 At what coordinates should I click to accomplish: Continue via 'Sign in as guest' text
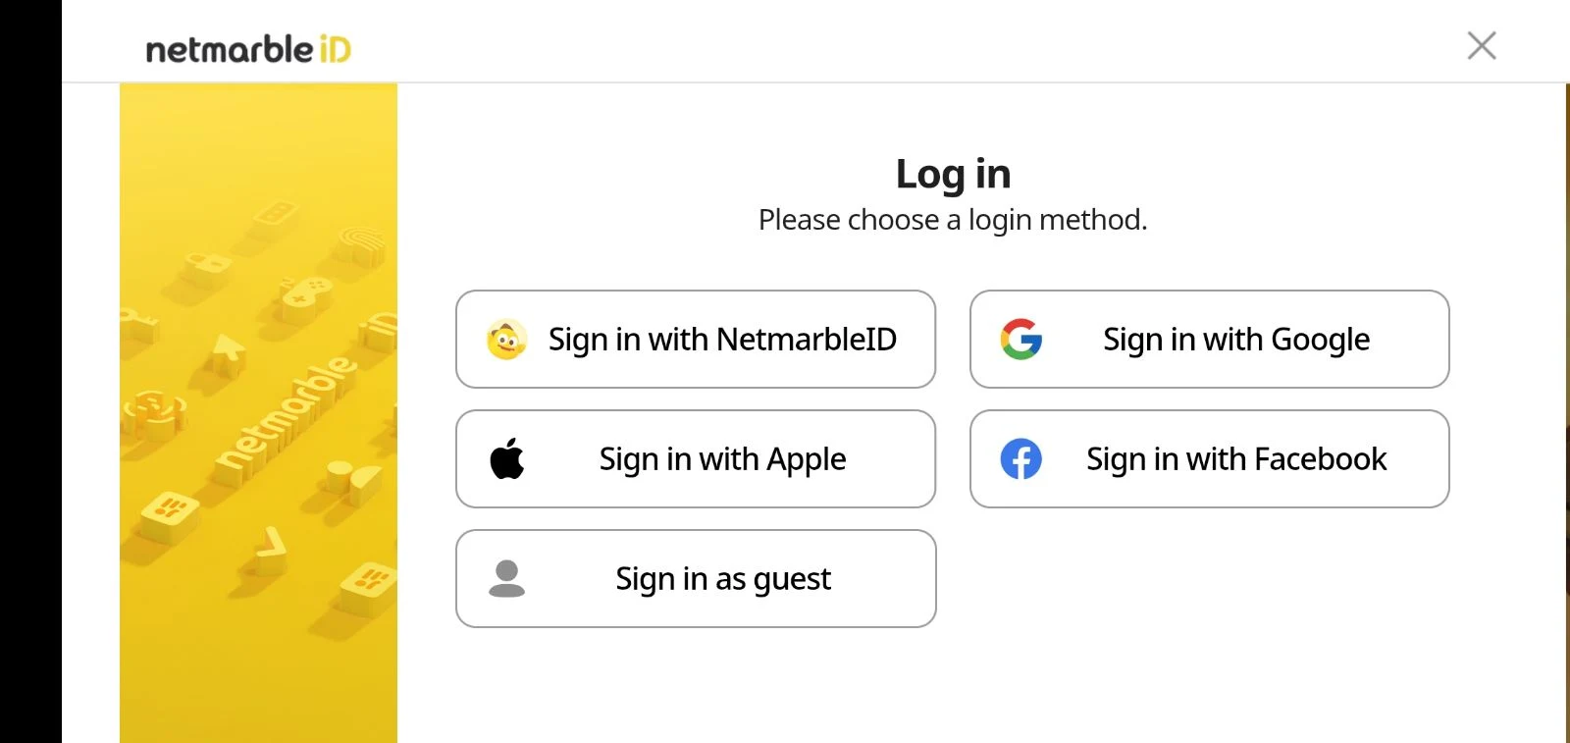[723, 579]
